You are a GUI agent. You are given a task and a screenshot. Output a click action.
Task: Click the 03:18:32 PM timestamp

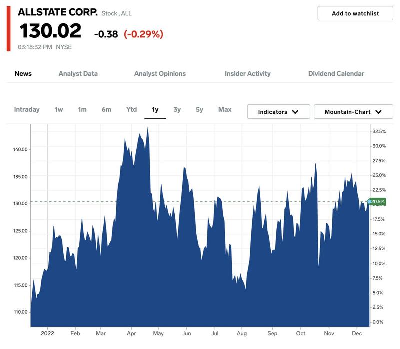pyautogui.click(x=35, y=47)
